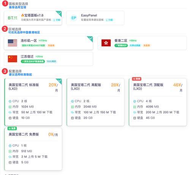This screenshot has width=190, height=175.
Task: Click the 带宽 cloud icon in 高配版 card
Action: click(x=72, y=112)
